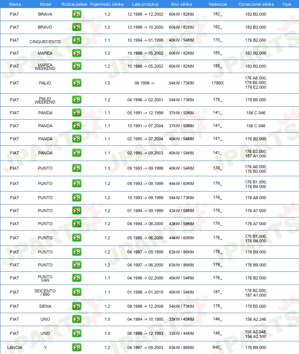Viewport: 299px width, 354px height.
Task: Click the Y model cell
Action: click(x=45, y=348)
